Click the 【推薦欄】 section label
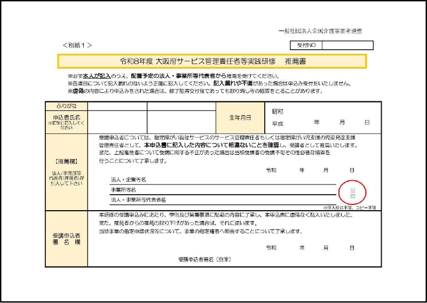The height and width of the screenshot is (303, 427). [66, 160]
